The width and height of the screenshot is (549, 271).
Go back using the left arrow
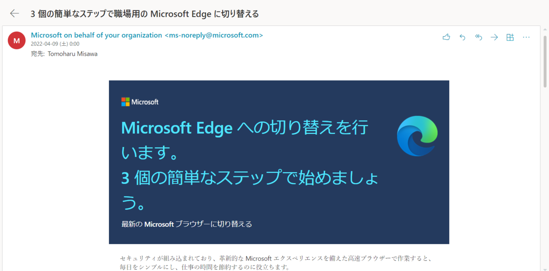tap(15, 13)
